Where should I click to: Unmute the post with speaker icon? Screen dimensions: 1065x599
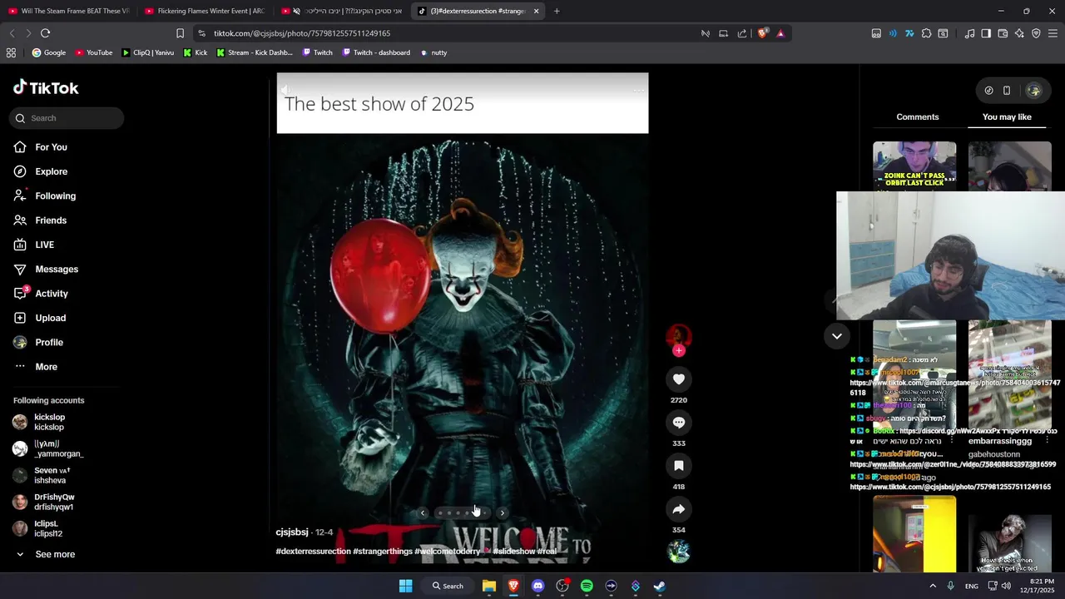[287, 90]
